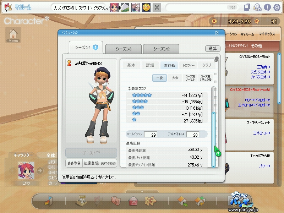Click the next character right arrow beside エリカ
284x213 pixels.
(40, 170)
